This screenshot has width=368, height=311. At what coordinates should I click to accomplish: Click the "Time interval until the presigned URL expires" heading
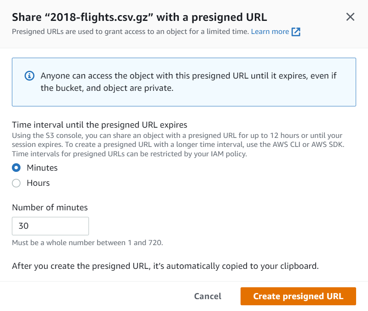(x=100, y=125)
